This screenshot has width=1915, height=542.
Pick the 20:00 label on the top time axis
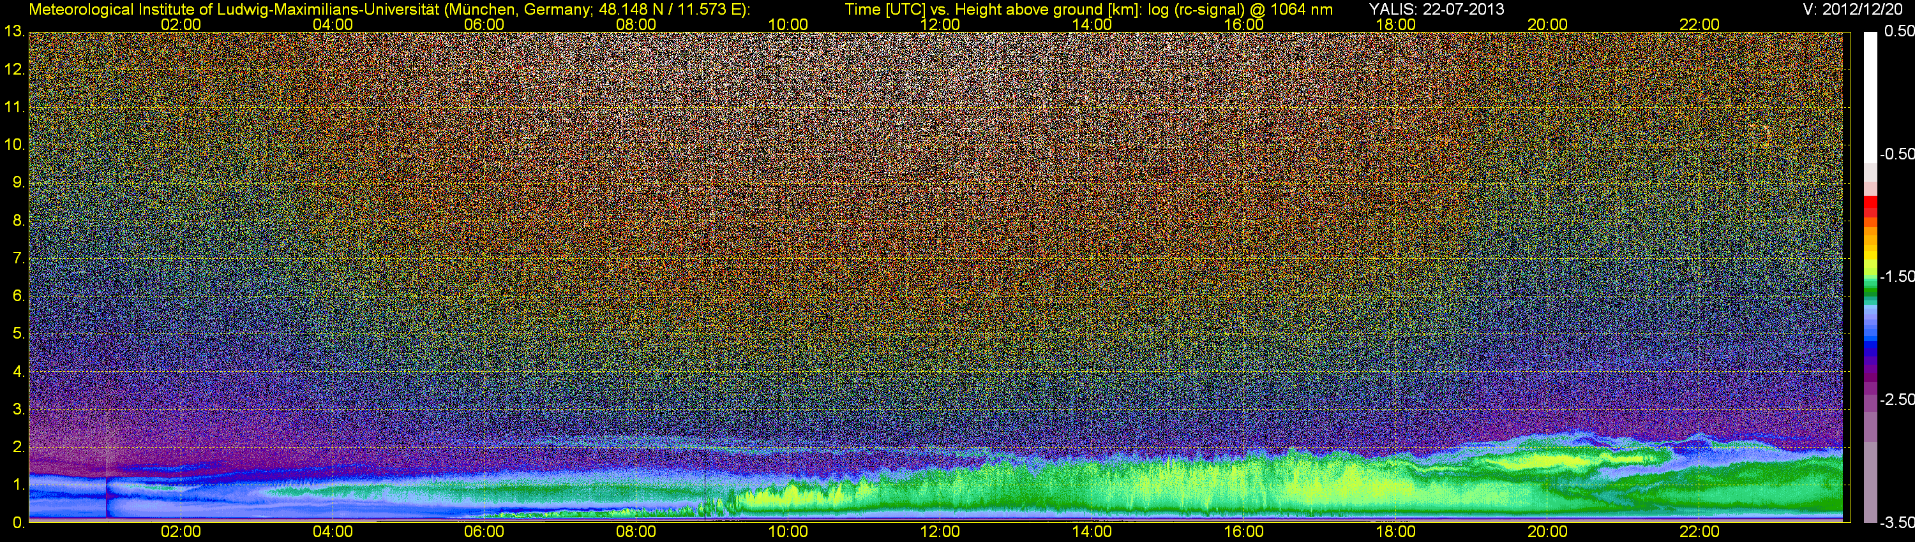1548,24
